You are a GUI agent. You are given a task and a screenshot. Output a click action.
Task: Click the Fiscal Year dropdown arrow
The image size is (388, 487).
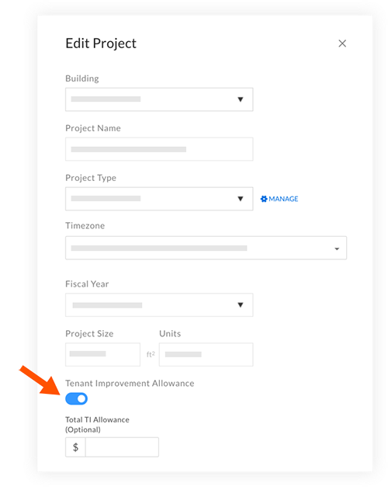pyautogui.click(x=241, y=305)
